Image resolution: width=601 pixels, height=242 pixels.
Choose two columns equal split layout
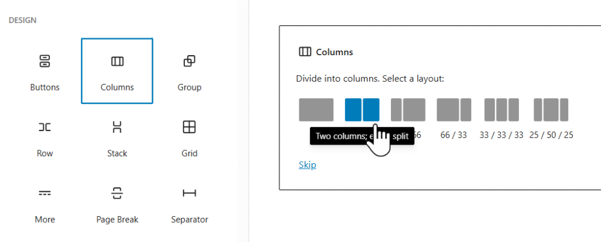click(x=362, y=110)
